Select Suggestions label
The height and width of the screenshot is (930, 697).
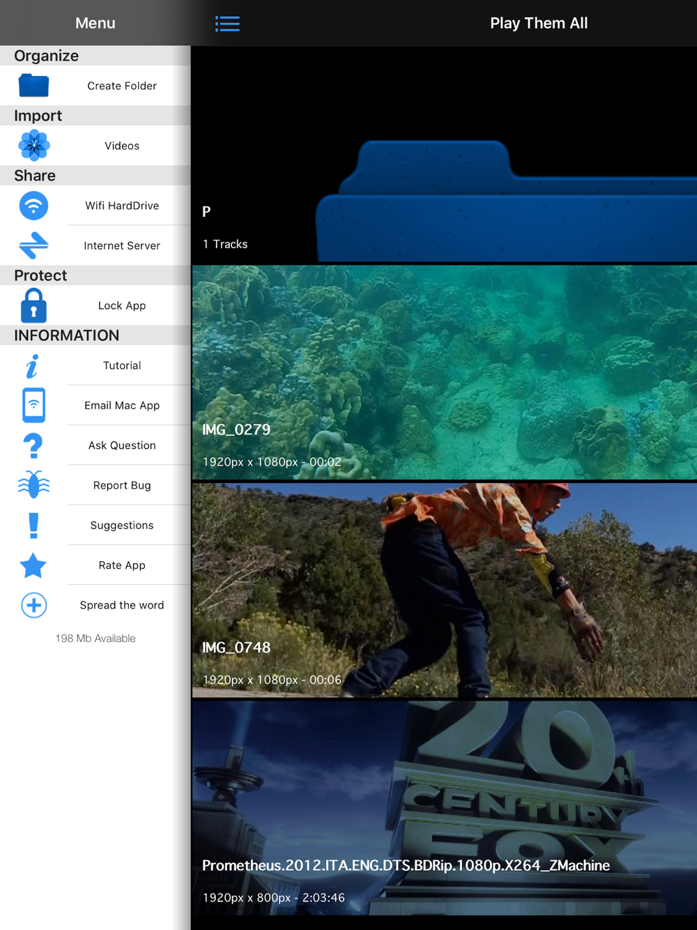[x=122, y=526]
